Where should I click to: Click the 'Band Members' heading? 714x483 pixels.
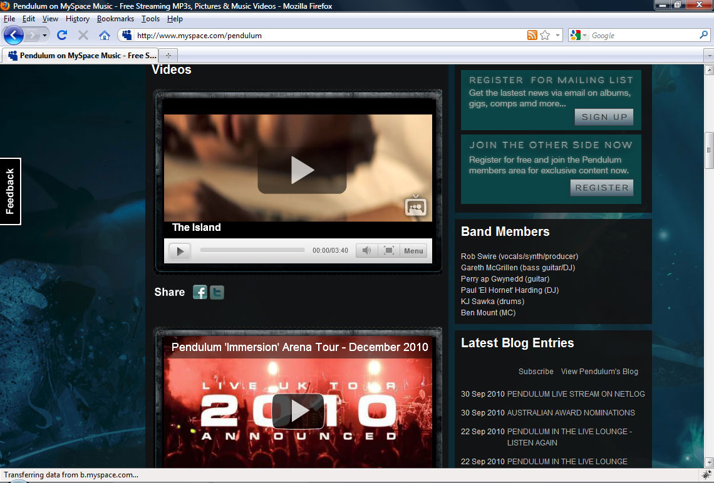[x=505, y=231]
